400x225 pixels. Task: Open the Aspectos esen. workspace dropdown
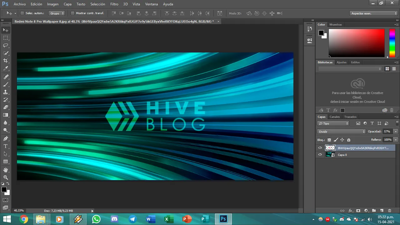(373, 13)
